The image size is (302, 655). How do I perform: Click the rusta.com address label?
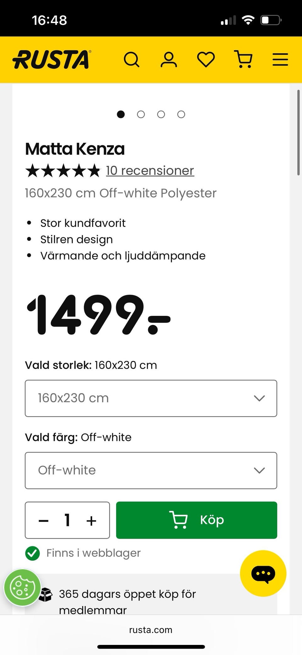click(x=150, y=630)
